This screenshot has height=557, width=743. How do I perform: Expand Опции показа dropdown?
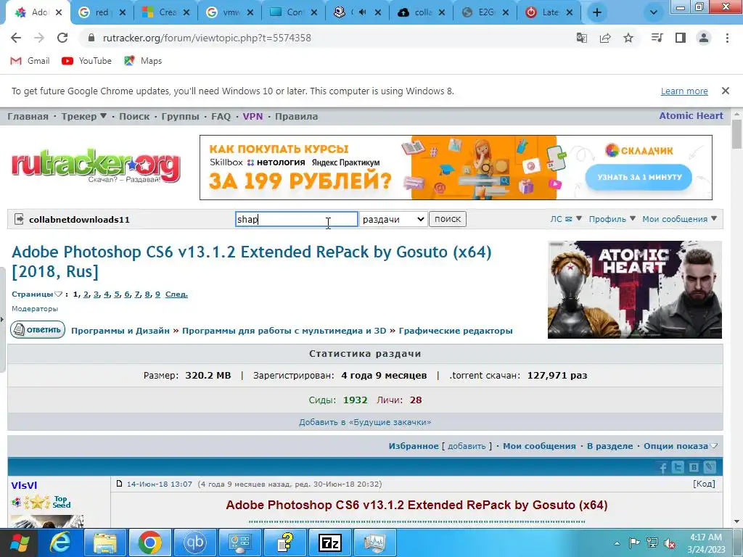pos(681,446)
